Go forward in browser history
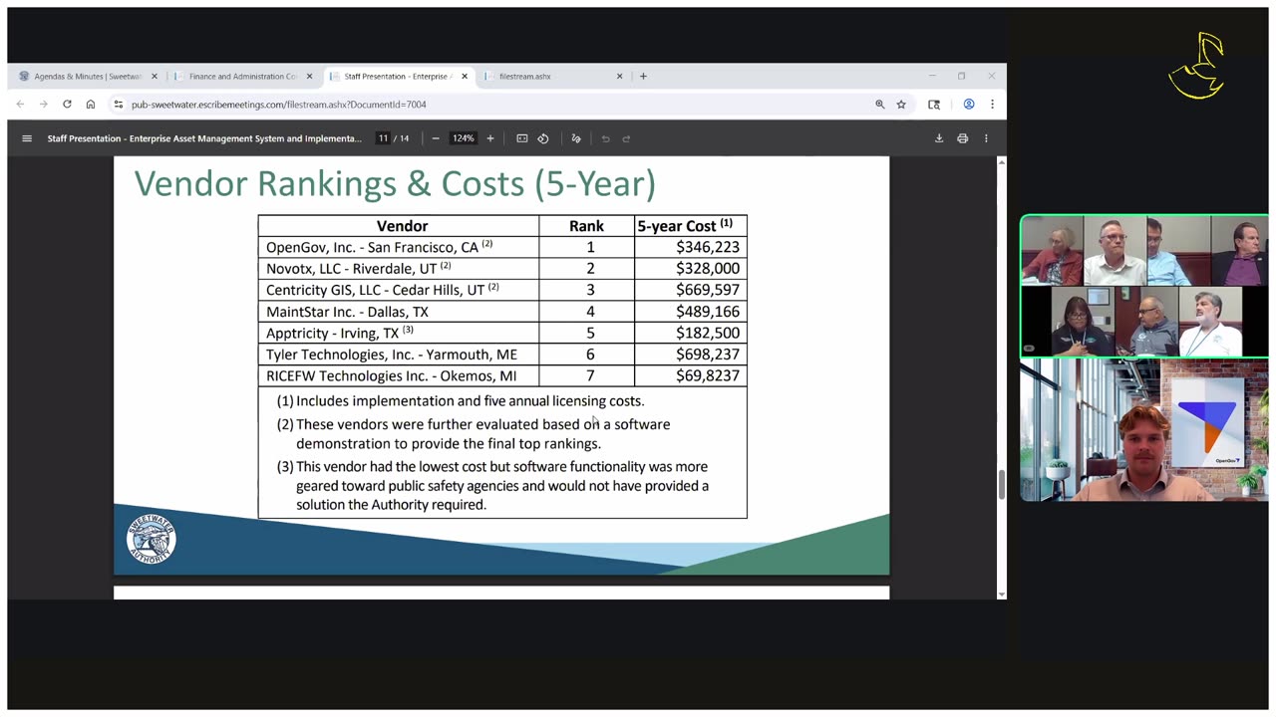This screenshot has width=1276, height=717. point(43,104)
